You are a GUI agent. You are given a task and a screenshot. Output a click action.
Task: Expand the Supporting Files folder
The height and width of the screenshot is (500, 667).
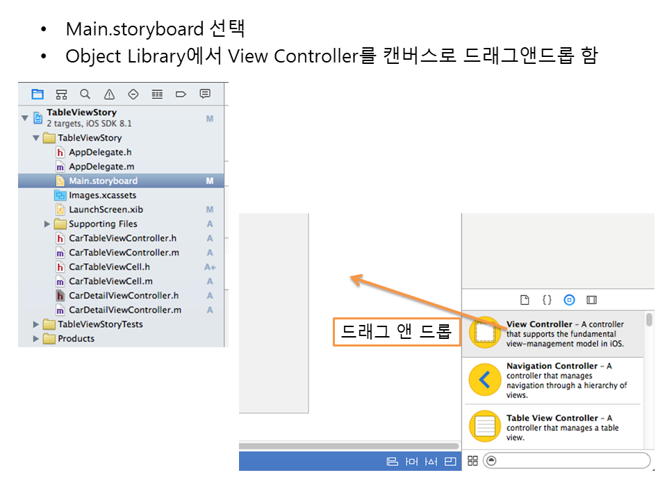[x=47, y=224]
